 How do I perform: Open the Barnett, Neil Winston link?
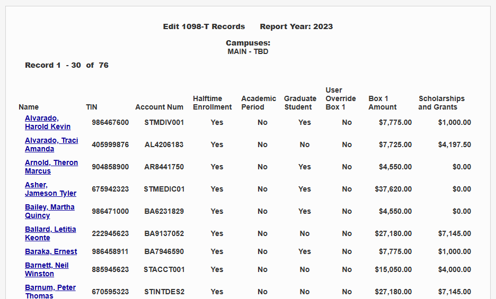pyautogui.click(x=46, y=269)
